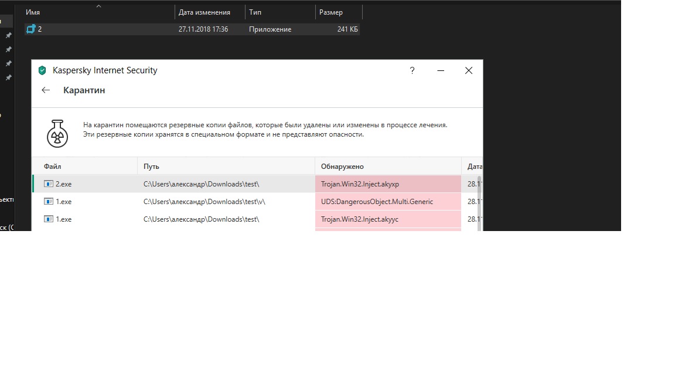Click the Kaspersky shield logo

coord(42,70)
